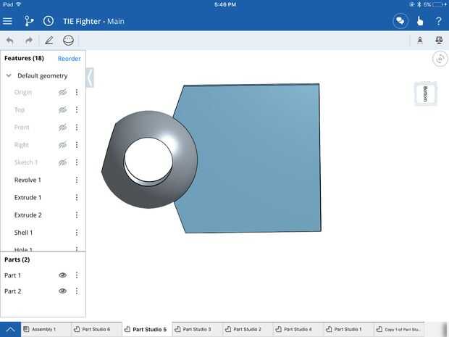
Task: Select the Revolve 1 feature
Action: pos(28,180)
